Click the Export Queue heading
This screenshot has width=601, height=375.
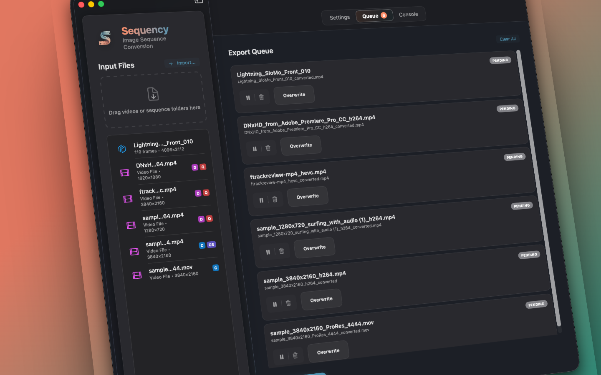tap(251, 52)
